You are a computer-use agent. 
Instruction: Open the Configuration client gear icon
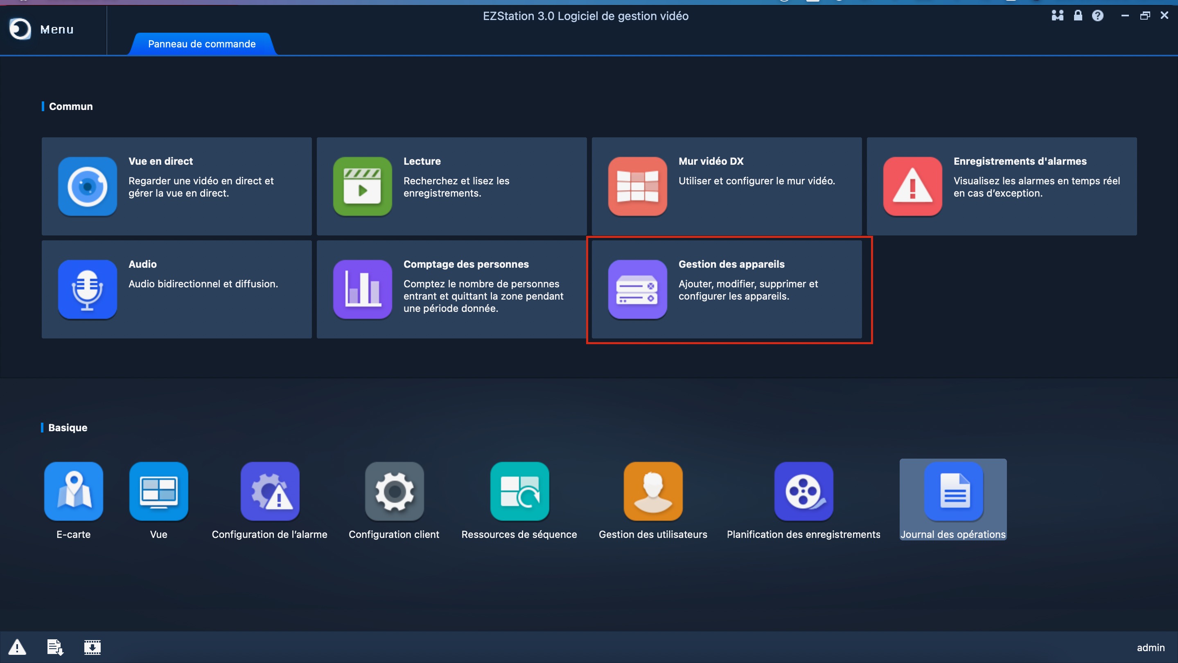394,491
